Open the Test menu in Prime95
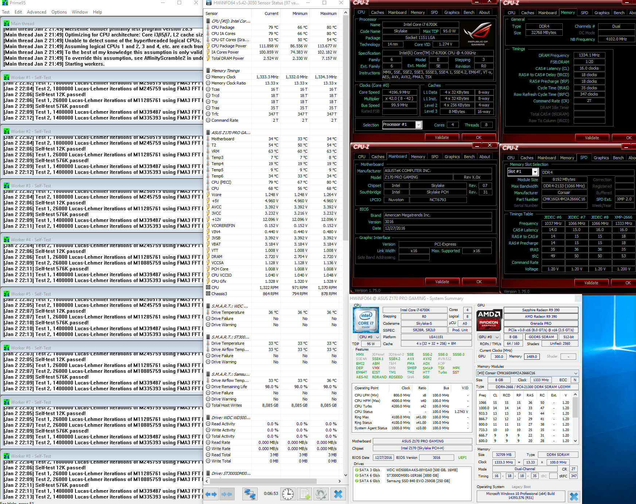636x504 pixels. point(6,12)
